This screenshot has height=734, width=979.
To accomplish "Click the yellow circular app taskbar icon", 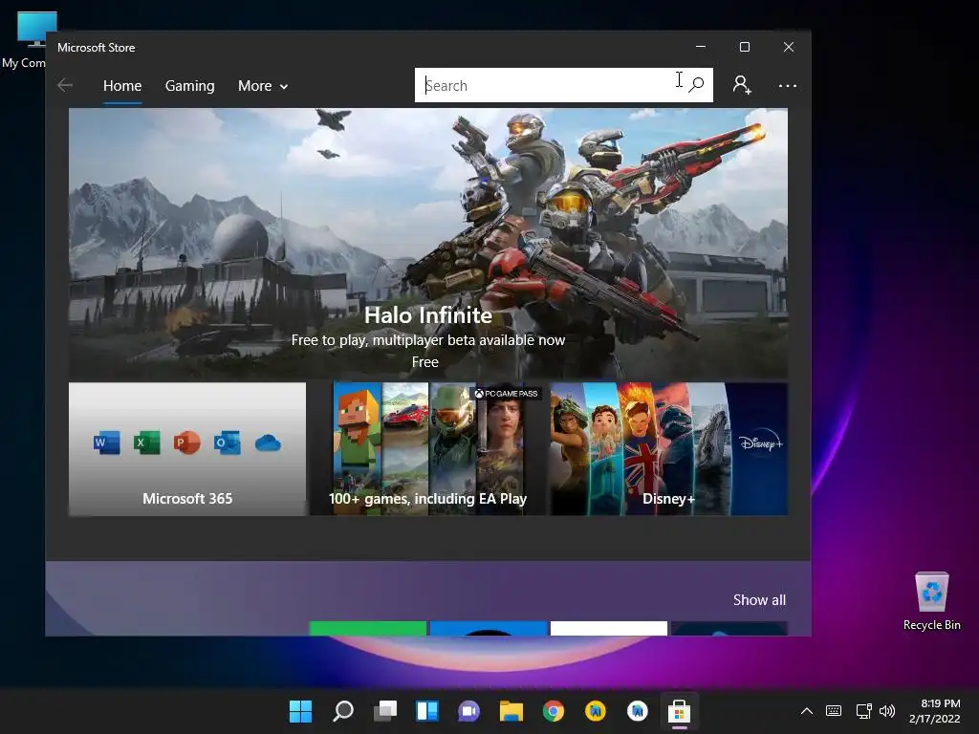I will coord(595,711).
